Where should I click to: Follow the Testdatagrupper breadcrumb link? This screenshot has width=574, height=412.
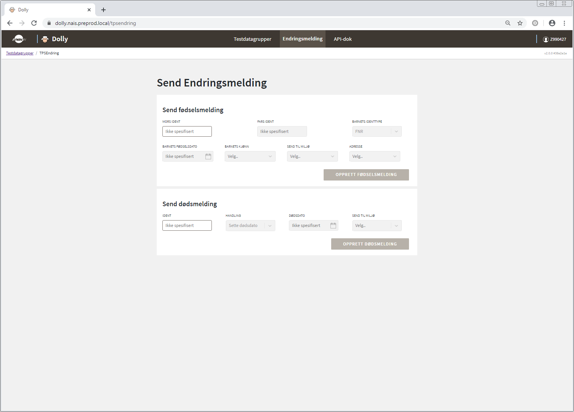(x=19, y=53)
